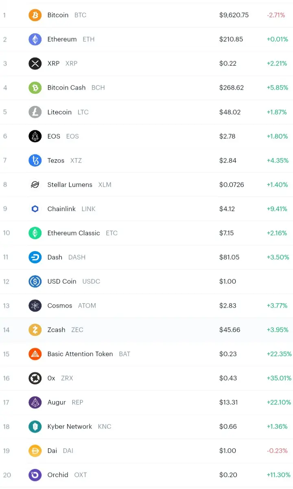Select the Zcash ZEC ticker label
Screen dimensions: 293x489
[x=77, y=330]
